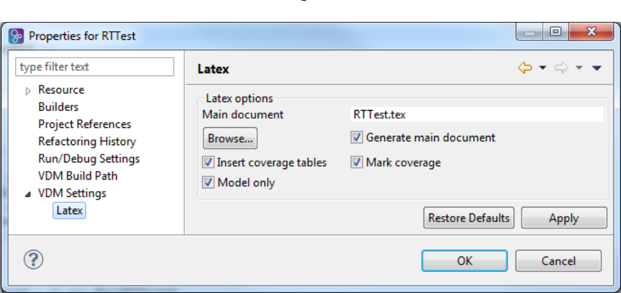Select Builders in the properties tree
This screenshot has width=621, height=293.
(58, 107)
